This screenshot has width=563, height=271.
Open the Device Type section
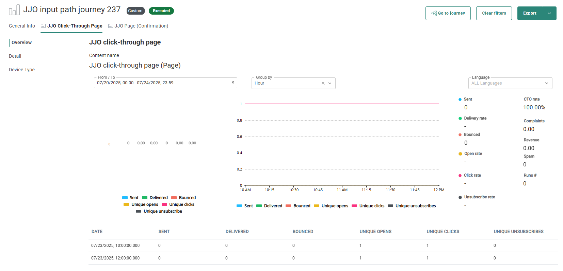point(22,70)
